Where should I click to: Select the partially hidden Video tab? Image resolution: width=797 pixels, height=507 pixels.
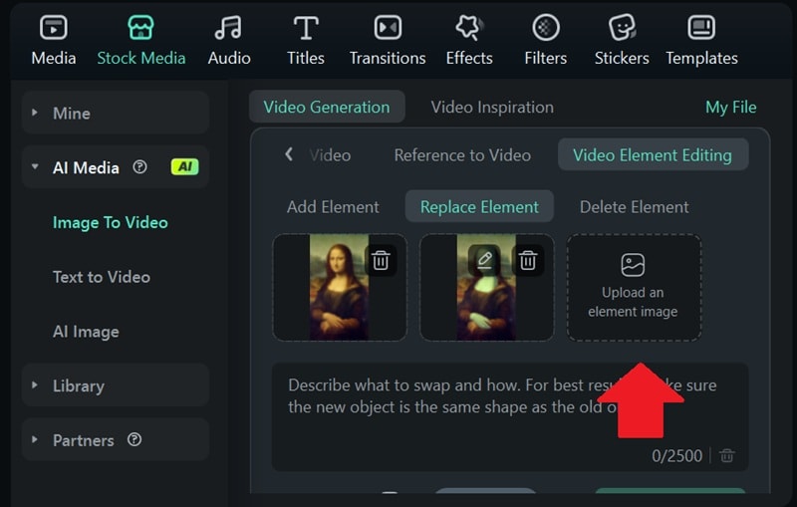330,155
